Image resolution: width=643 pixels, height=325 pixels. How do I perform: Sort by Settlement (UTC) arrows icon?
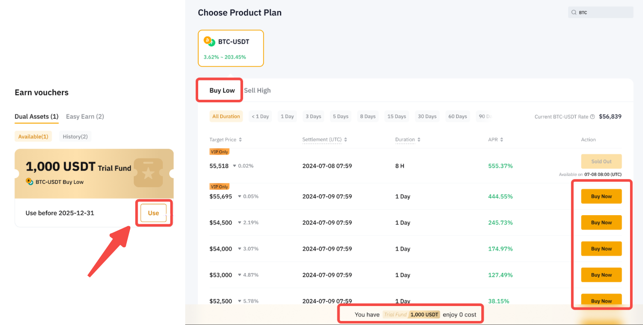click(x=345, y=140)
